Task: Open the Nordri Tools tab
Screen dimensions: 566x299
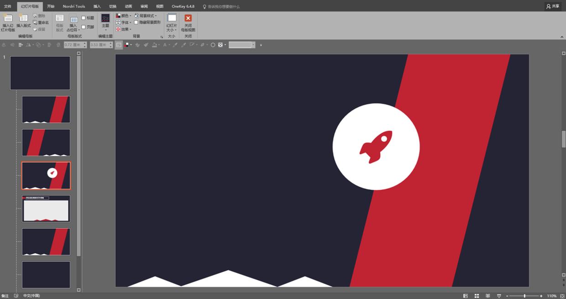Action: click(73, 6)
